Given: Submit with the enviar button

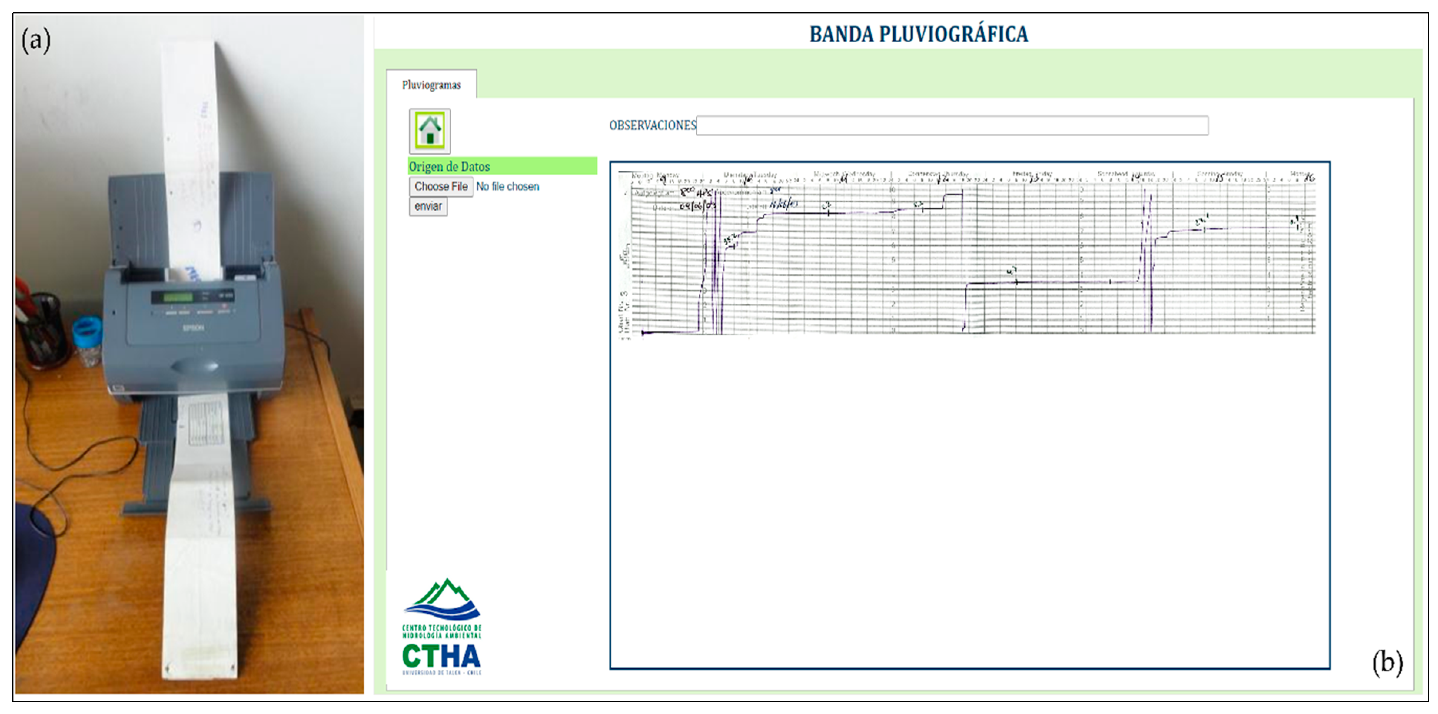Looking at the screenshot, I should click(427, 206).
